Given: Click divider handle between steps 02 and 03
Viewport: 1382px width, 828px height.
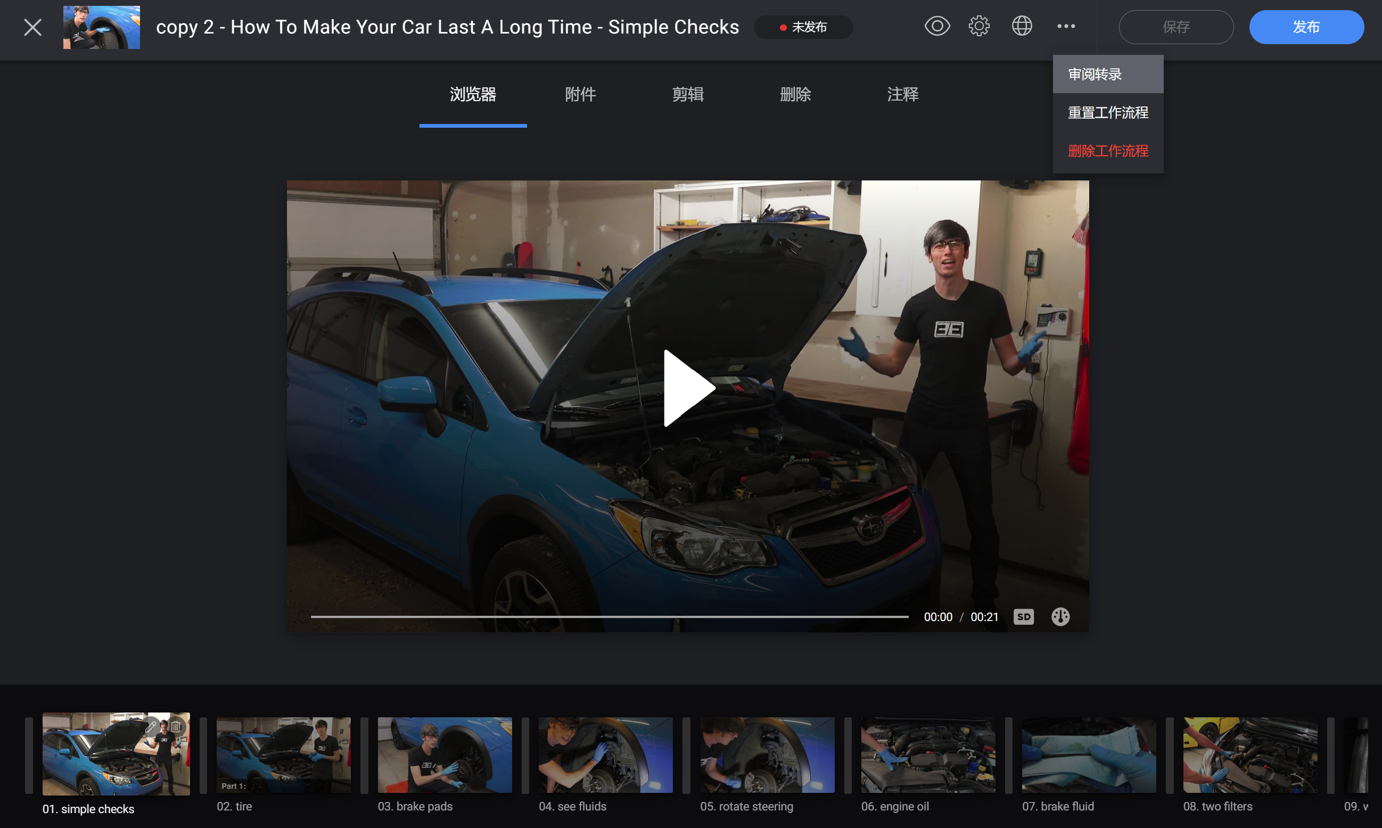Looking at the screenshot, I should 365,755.
